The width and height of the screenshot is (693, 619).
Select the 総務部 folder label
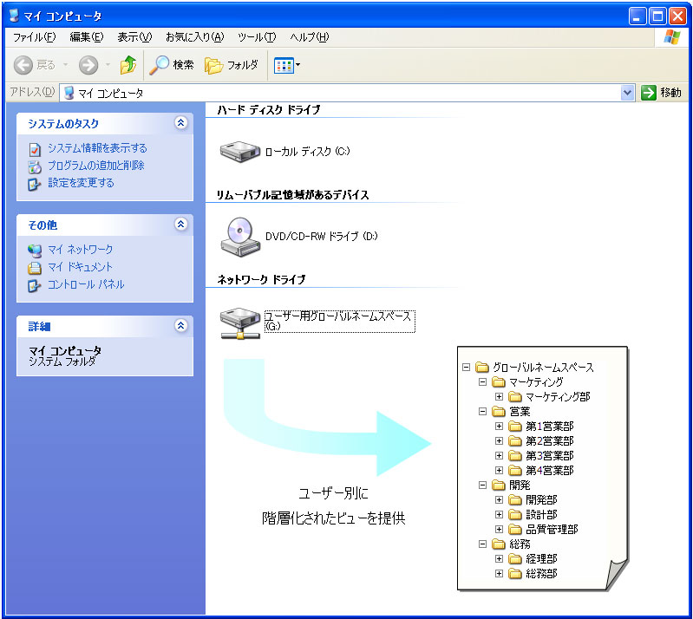click(x=541, y=574)
